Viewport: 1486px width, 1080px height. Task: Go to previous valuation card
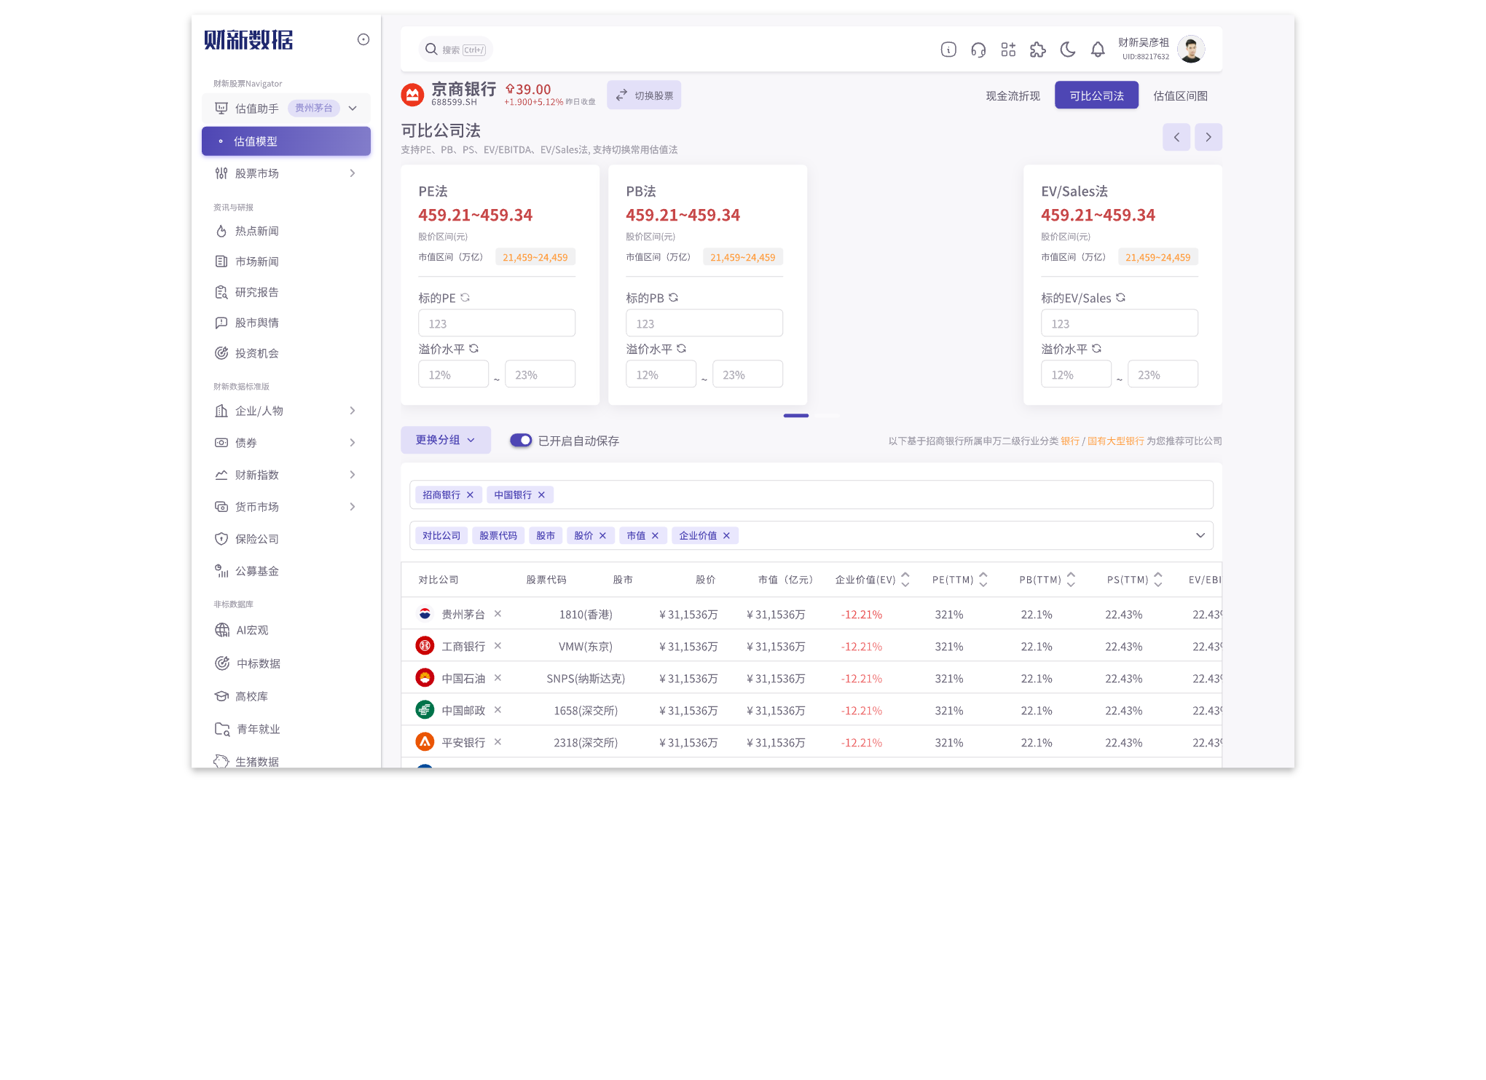[1176, 137]
